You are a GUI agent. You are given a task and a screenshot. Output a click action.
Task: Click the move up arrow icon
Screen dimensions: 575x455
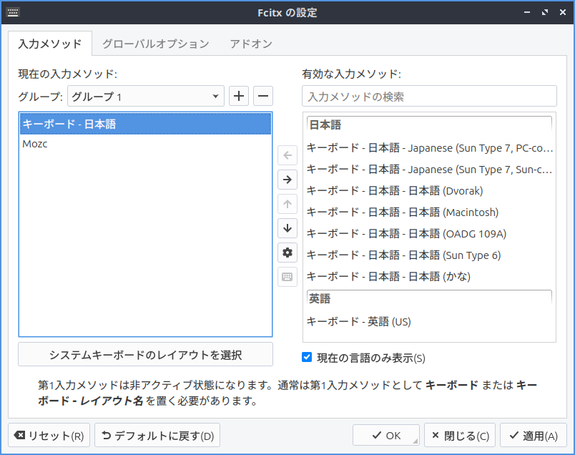point(287,204)
